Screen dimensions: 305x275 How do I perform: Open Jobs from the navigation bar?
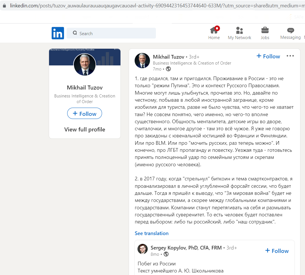click(x=265, y=33)
